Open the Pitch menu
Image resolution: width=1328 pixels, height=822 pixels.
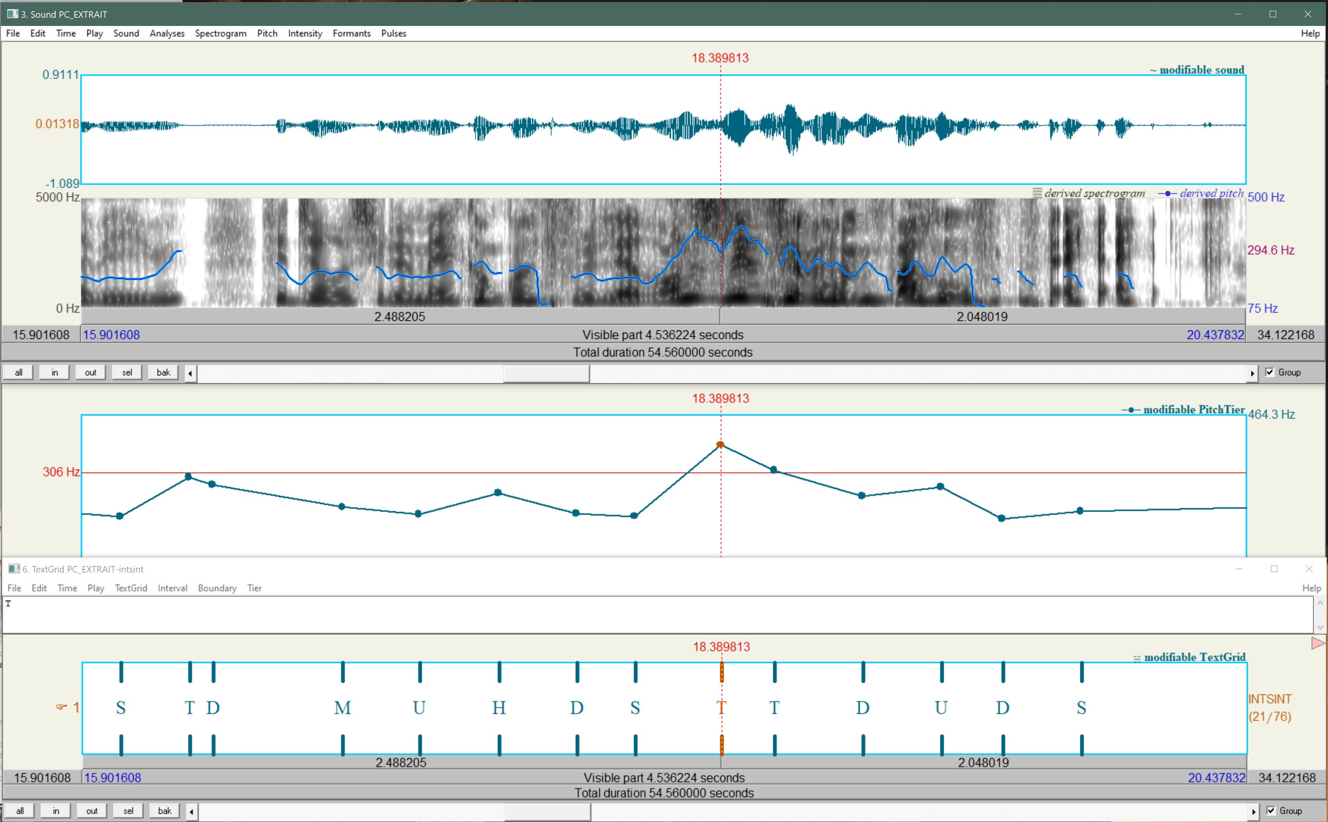267,33
